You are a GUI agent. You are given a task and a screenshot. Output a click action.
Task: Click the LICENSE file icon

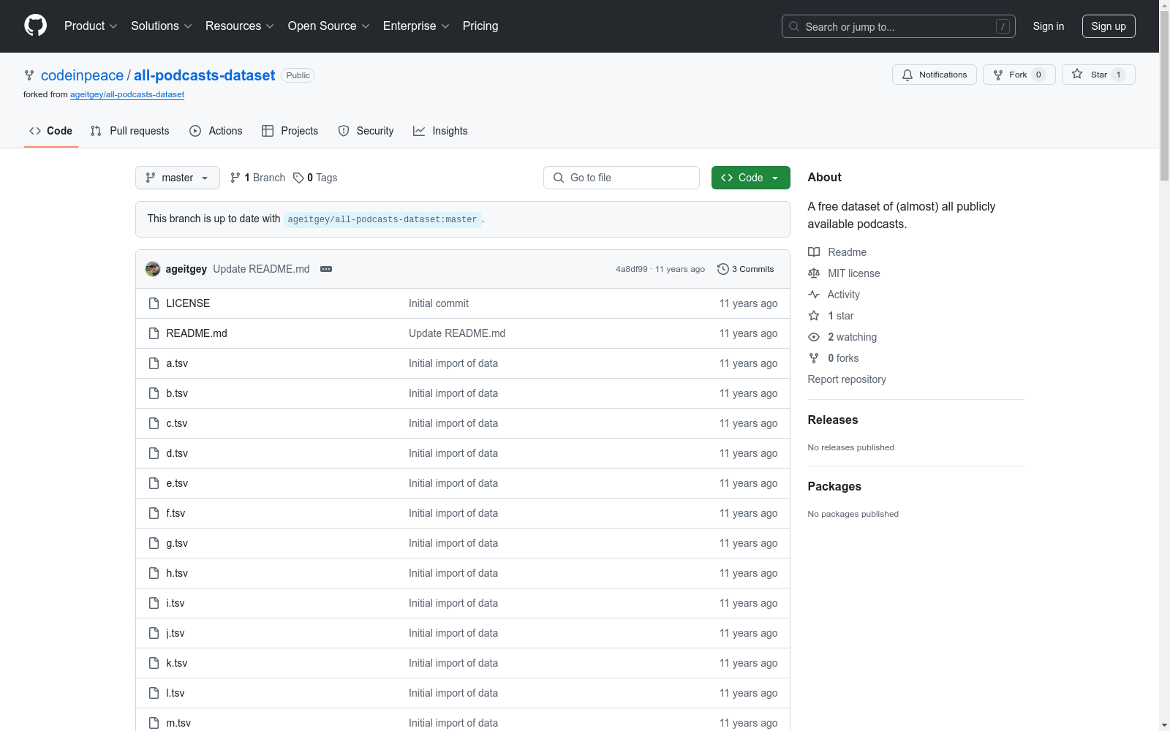click(x=154, y=303)
